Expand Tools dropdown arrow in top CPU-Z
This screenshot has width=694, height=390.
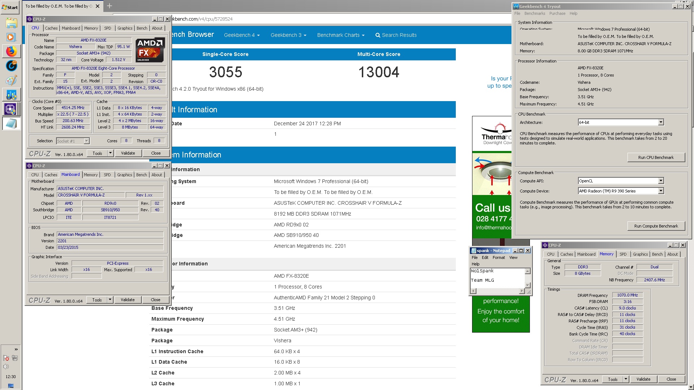pos(110,153)
